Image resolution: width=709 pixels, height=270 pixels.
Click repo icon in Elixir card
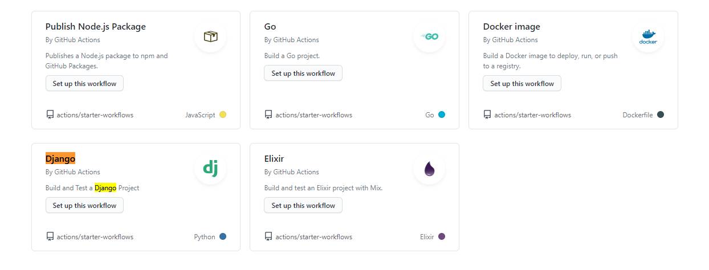click(x=268, y=236)
